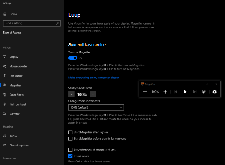Image resolution: width=225 pixels, height=165 pixels.
Task: Click the Magnifier window app icon
Action: (x=142, y=84)
